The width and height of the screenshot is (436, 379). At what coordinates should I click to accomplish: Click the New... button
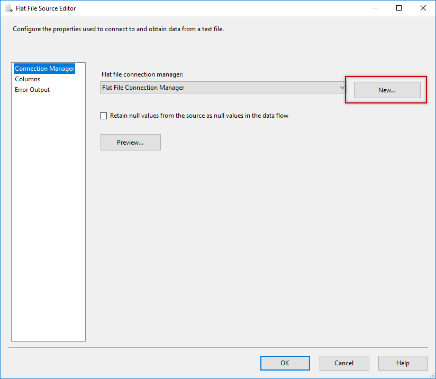[x=386, y=90]
